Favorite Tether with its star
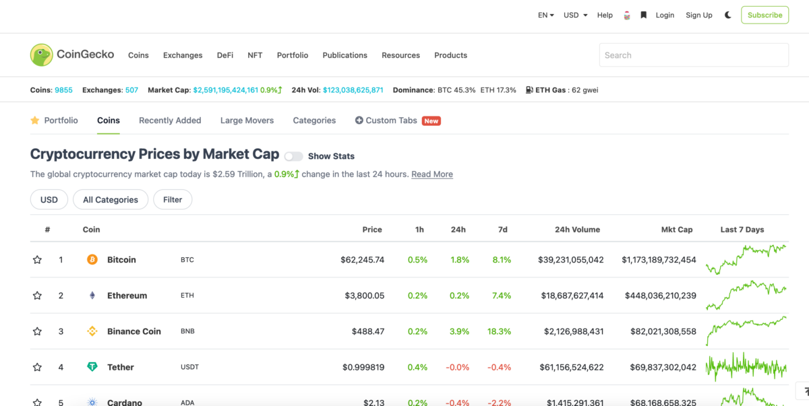The image size is (809, 406). pos(37,367)
